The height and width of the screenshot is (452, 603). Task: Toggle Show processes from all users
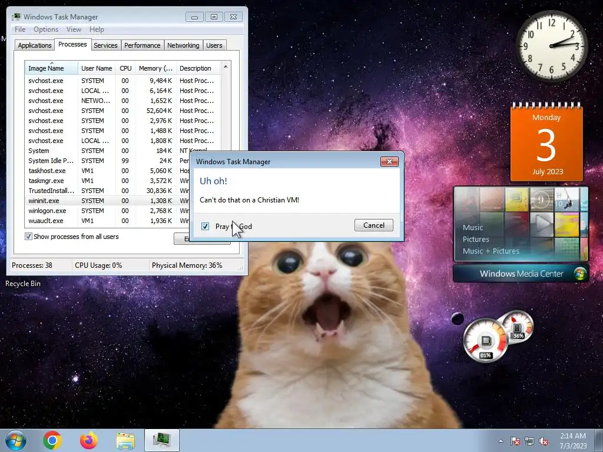tap(28, 237)
